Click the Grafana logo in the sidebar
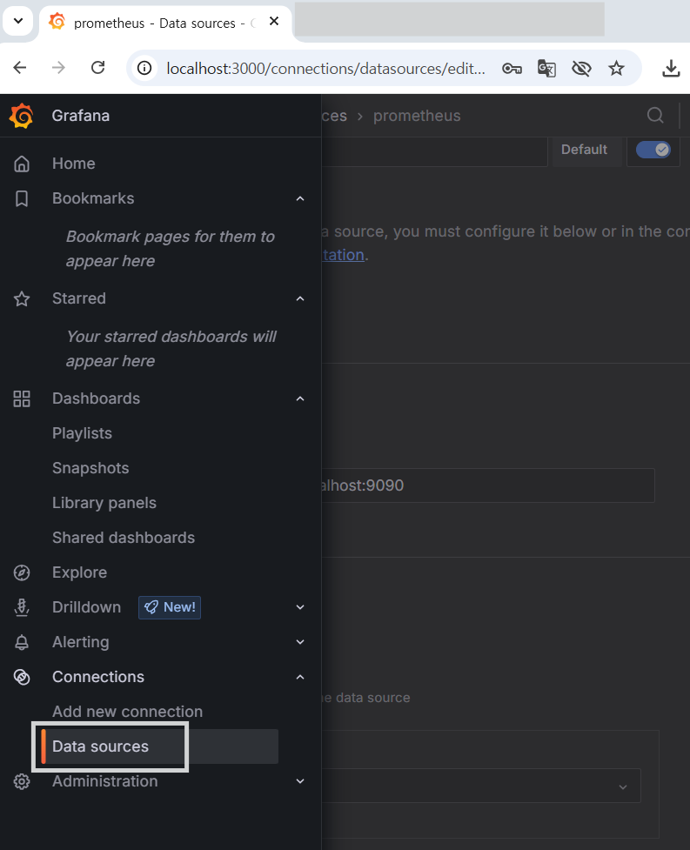Screen dimensions: 690x850 tap(22, 116)
